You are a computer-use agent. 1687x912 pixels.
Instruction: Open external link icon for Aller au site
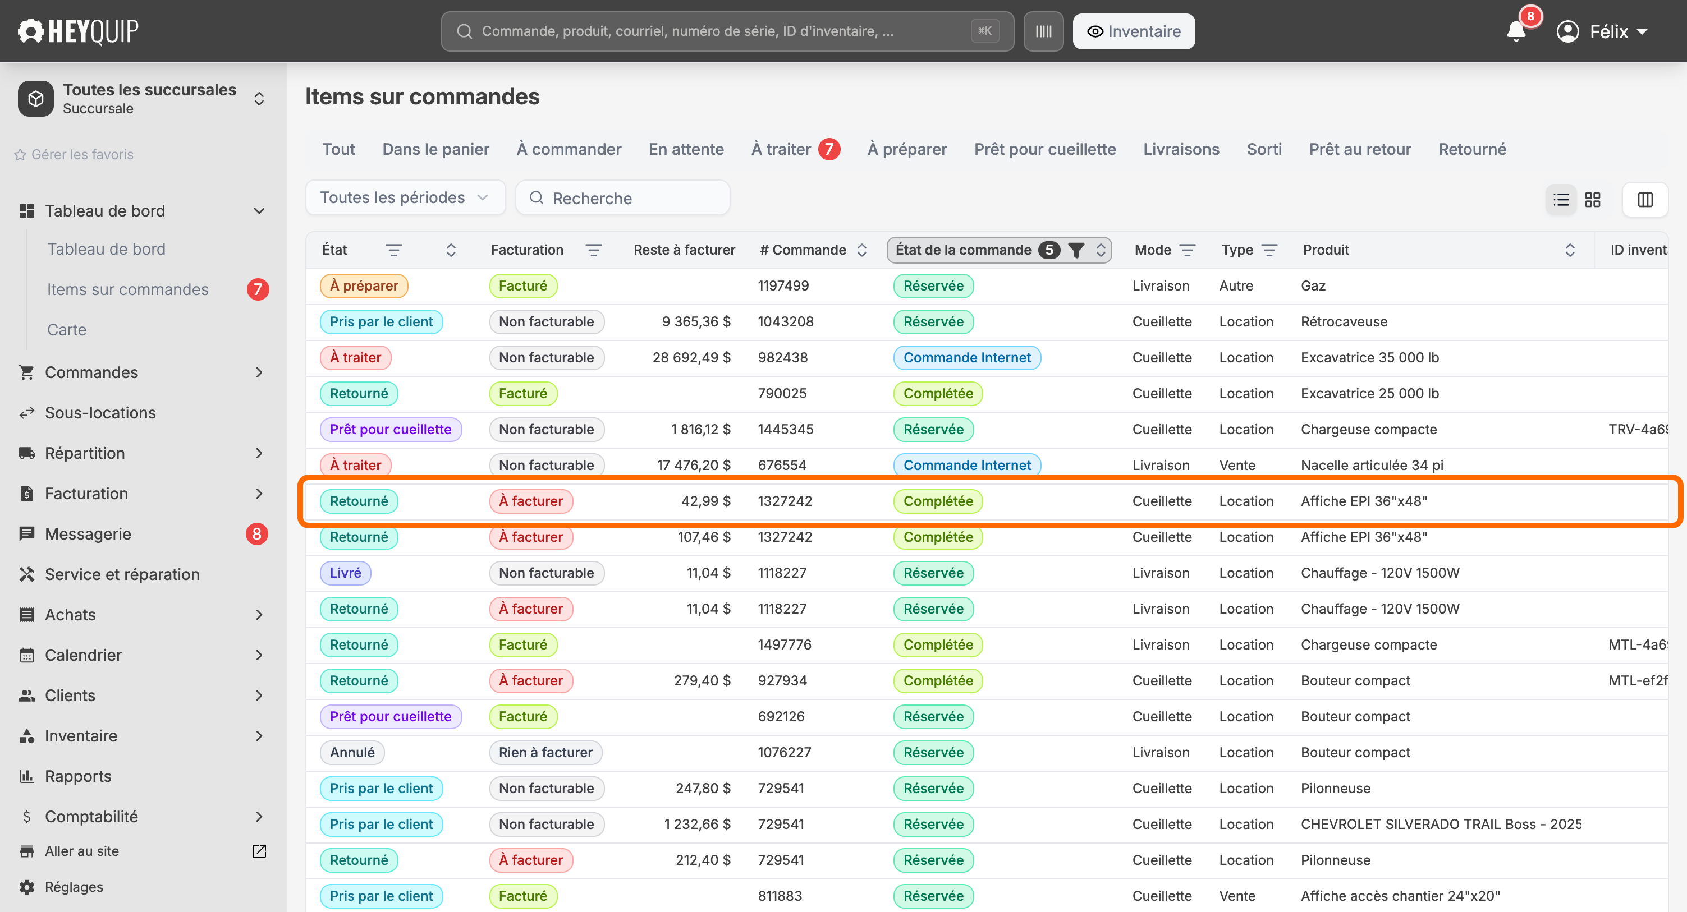[x=259, y=851]
